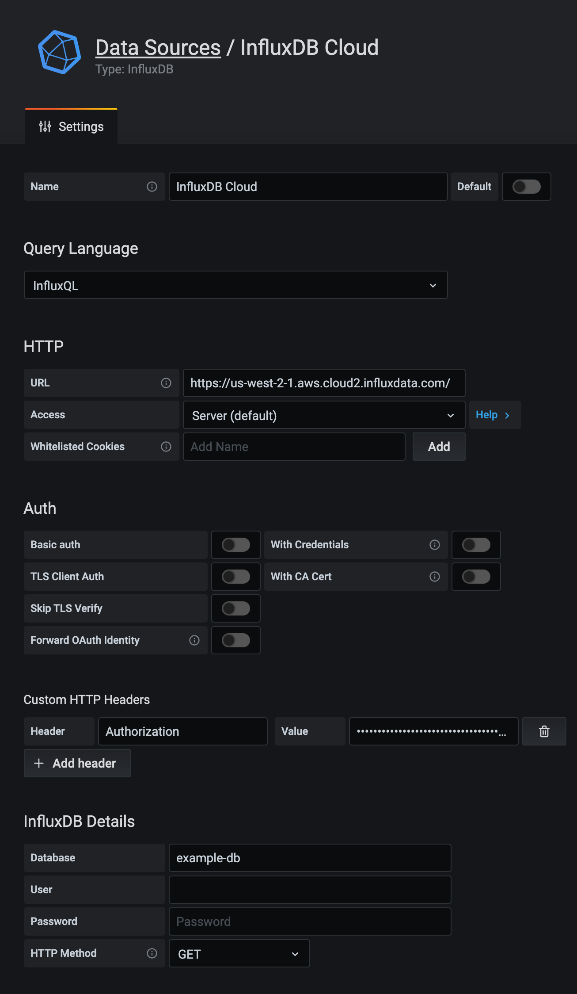Click the HTTP section heading
This screenshot has height=994, width=577.
[44, 346]
